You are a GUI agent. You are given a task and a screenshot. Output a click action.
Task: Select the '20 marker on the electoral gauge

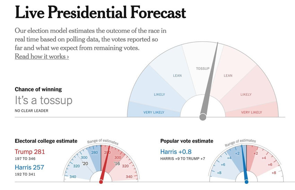pyautogui.click(x=85, y=163)
